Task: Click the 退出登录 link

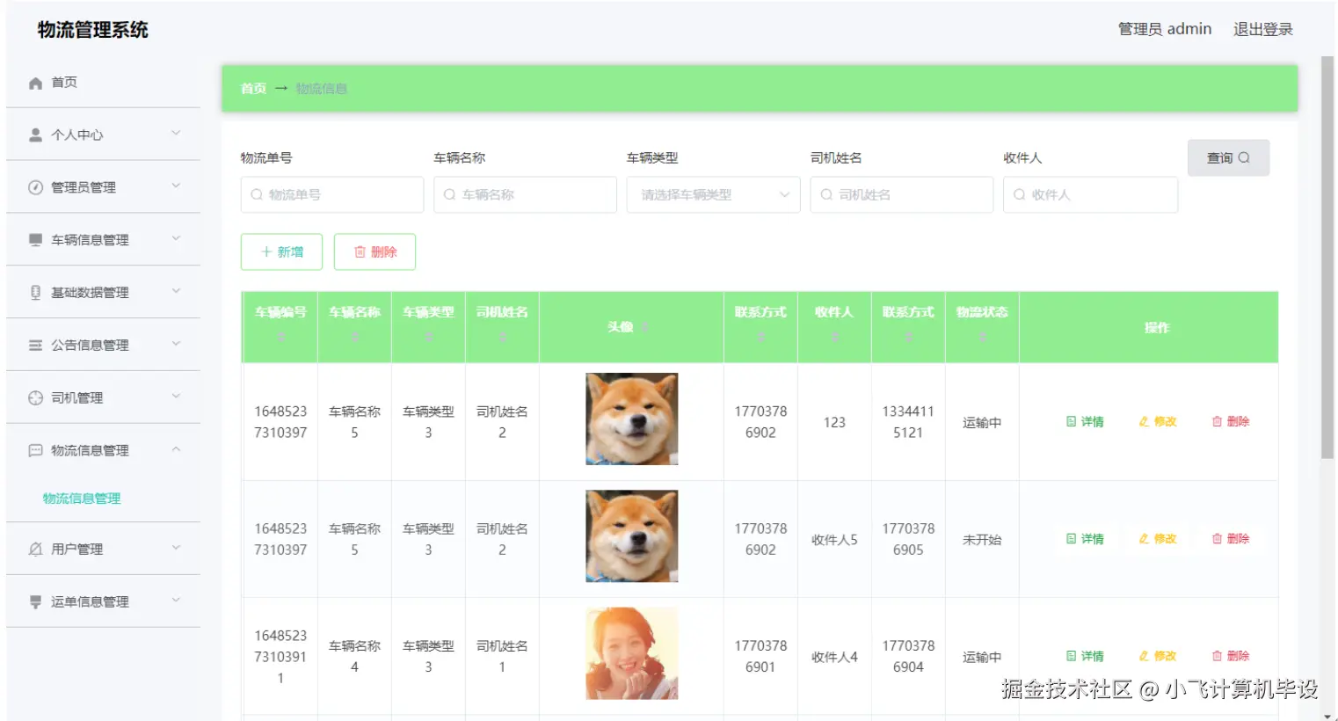Action: pyautogui.click(x=1262, y=29)
